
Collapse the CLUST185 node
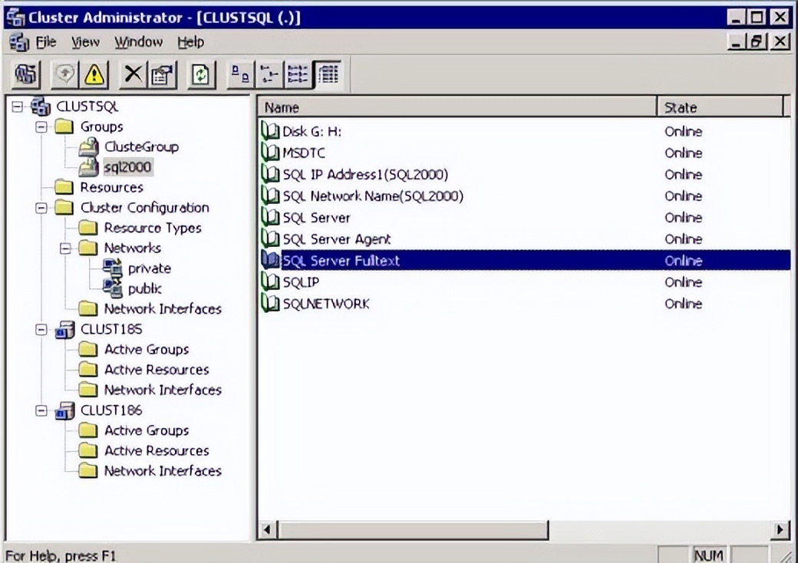pyautogui.click(x=43, y=329)
